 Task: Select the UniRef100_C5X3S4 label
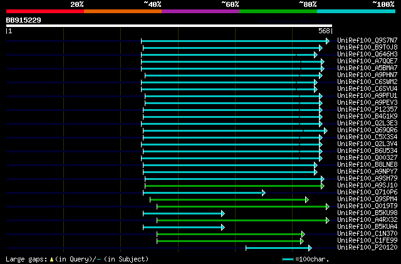click(367, 137)
